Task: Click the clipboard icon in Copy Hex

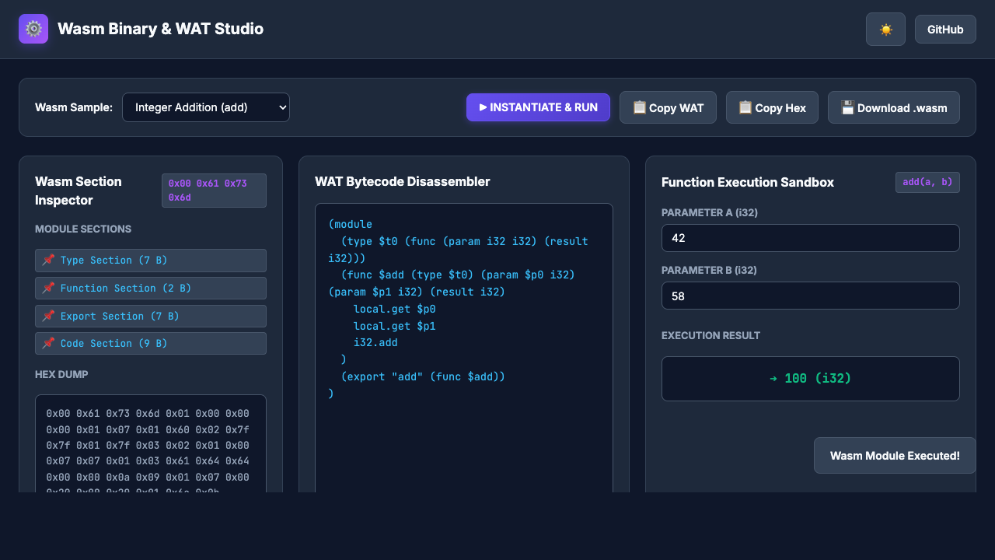Action: [745, 107]
